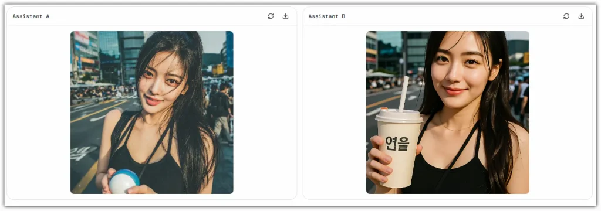Click the regenerate icon for Assistant B
Screen dimensions: 601x211
[566, 16]
